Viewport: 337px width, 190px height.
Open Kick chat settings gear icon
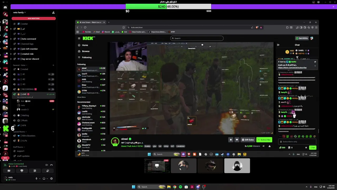[x=306, y=148]
